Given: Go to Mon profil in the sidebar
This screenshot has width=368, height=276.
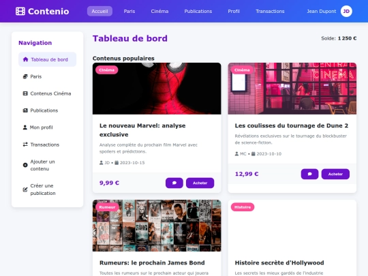Looking at the screenshot, I should [48, 127].
